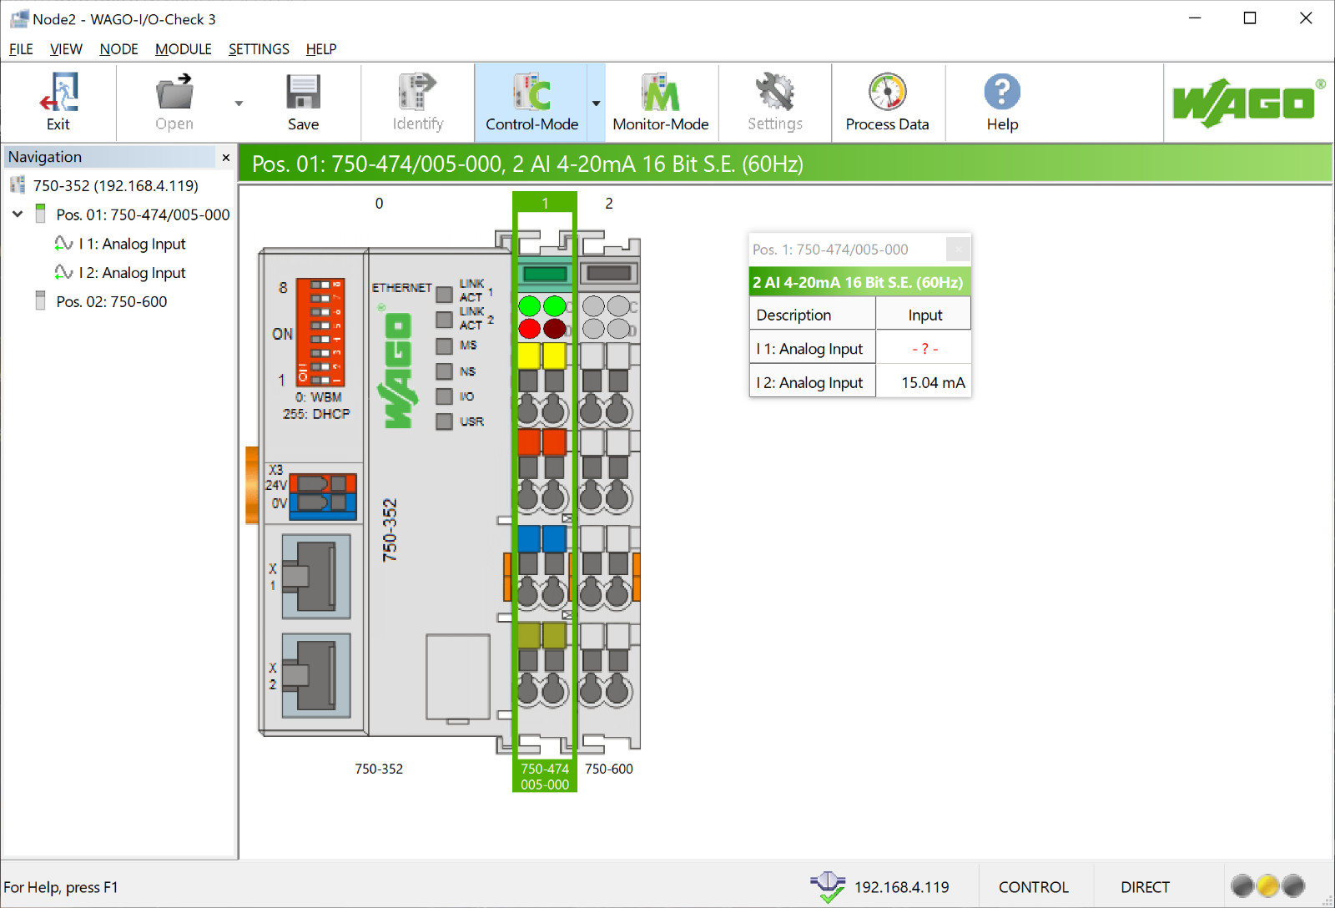The height and width of the screenshot is (908, 1335).
Task: Switch to Monitor-Mode
Action: (661, 102)
